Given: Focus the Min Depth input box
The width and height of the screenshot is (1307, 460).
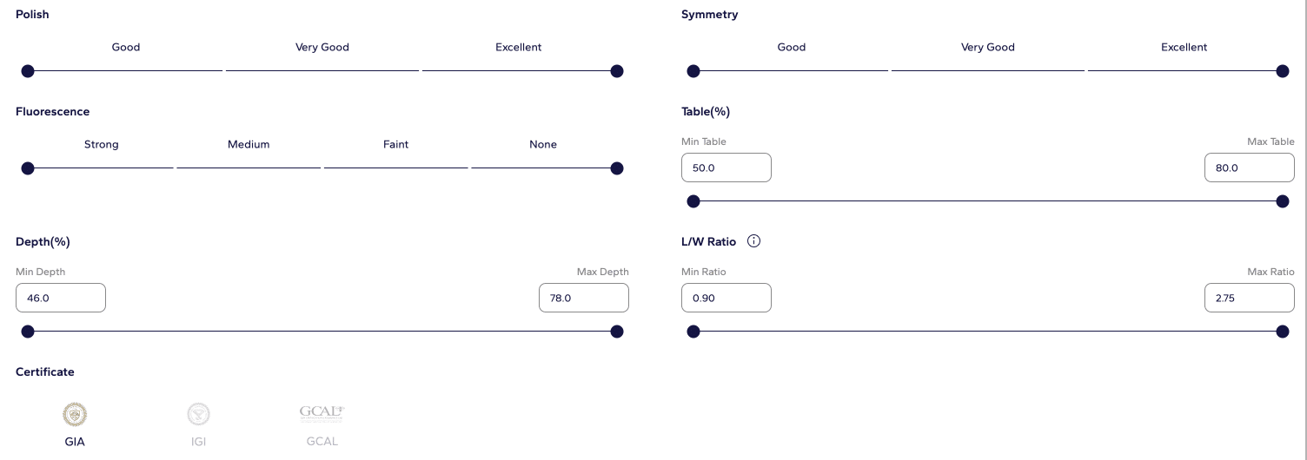Looking at the screenshot, I should pyautogui.click(x=61, y=298).
